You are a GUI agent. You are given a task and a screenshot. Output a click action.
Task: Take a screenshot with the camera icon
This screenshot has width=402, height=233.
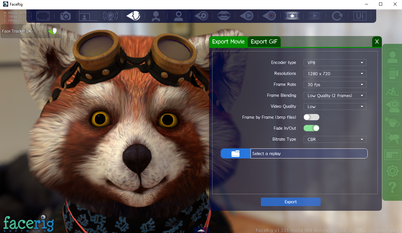point(66,16)
